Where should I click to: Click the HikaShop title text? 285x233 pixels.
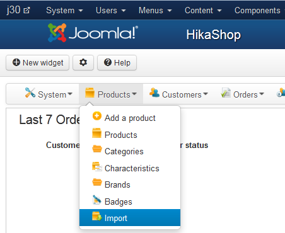214,35
